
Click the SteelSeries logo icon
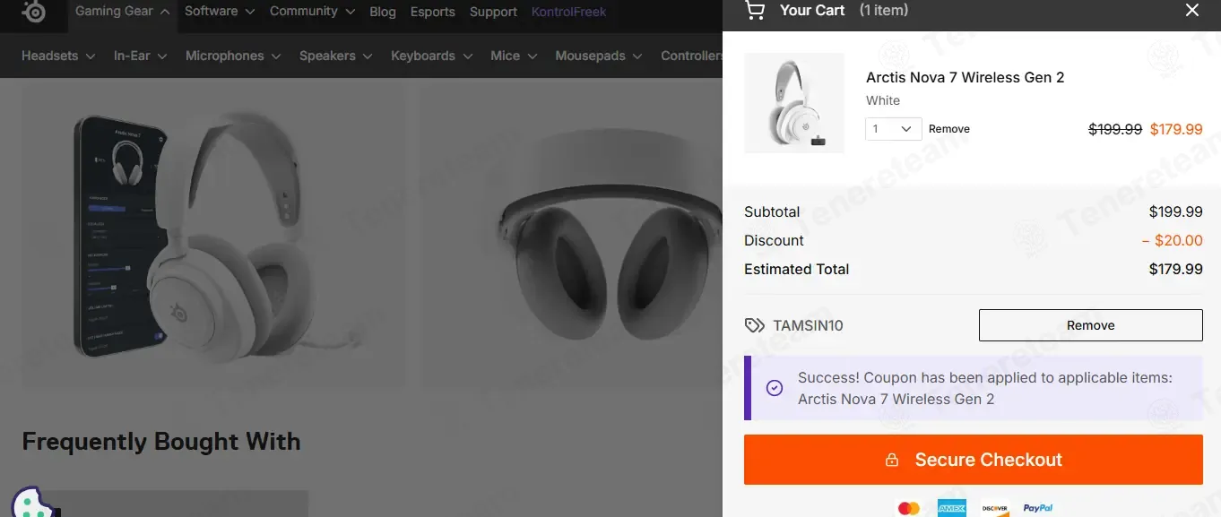[33, 11]
